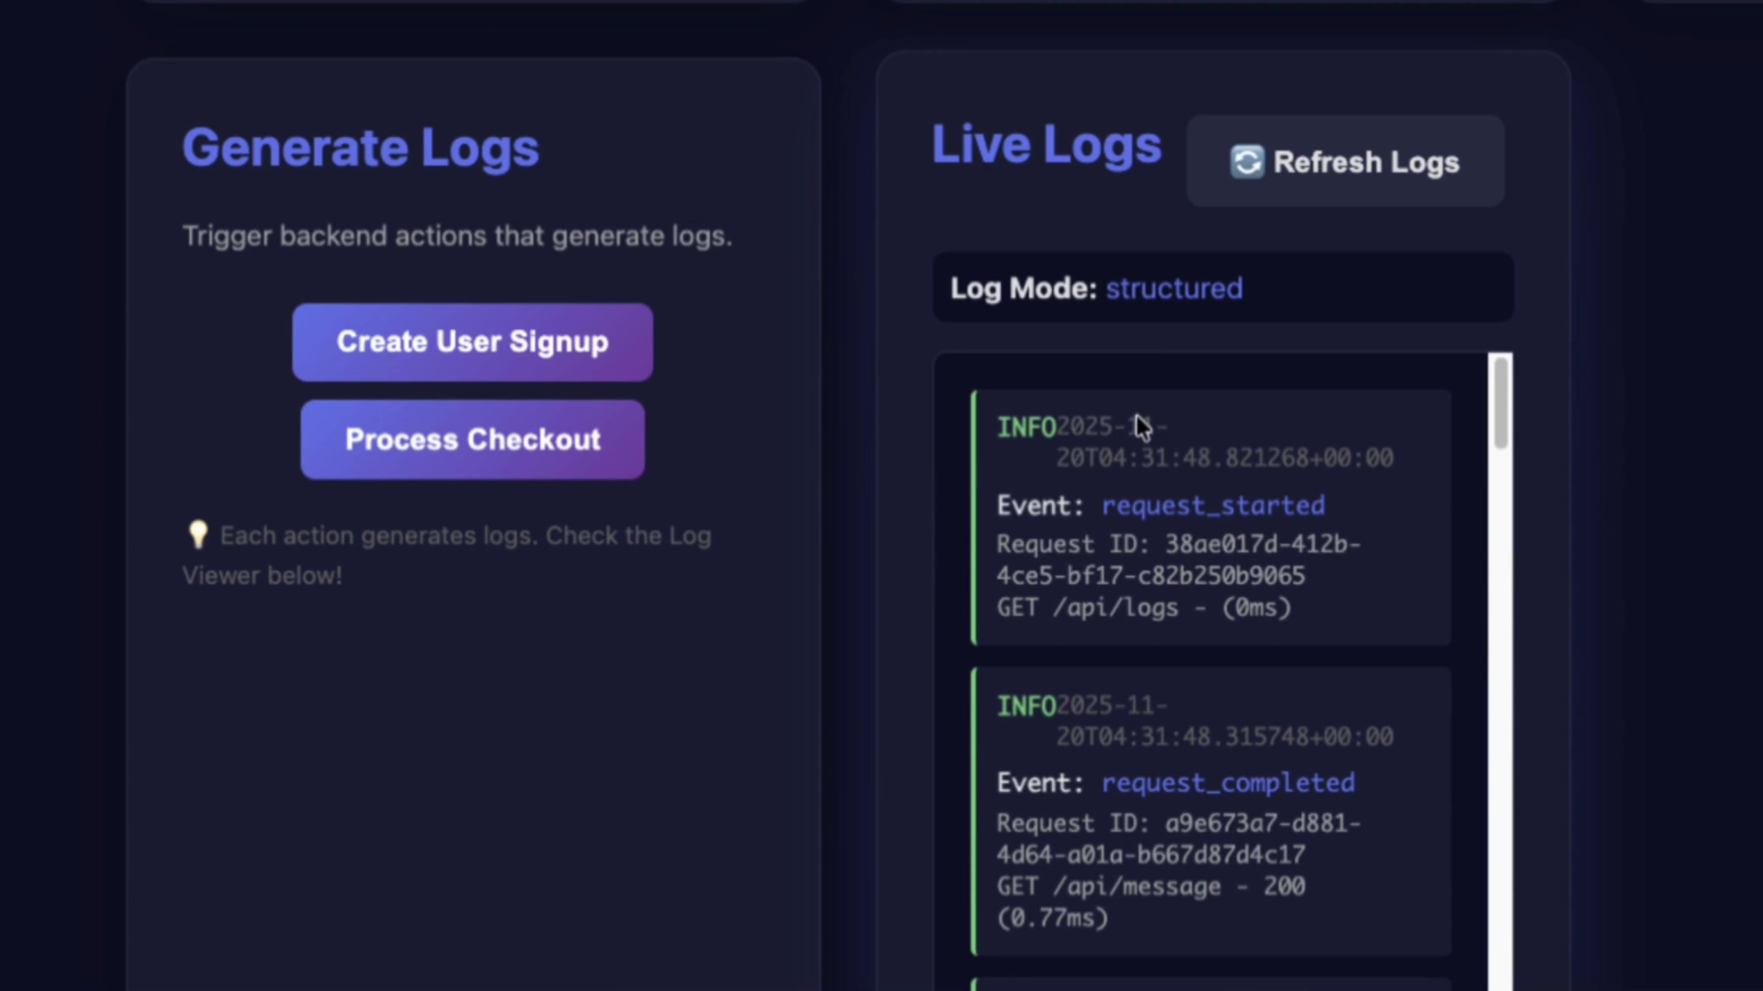The image size is (1763, 991).
Task: Click the Generate Logs heading
Action: pyautogui.click(x=360, y=147)
